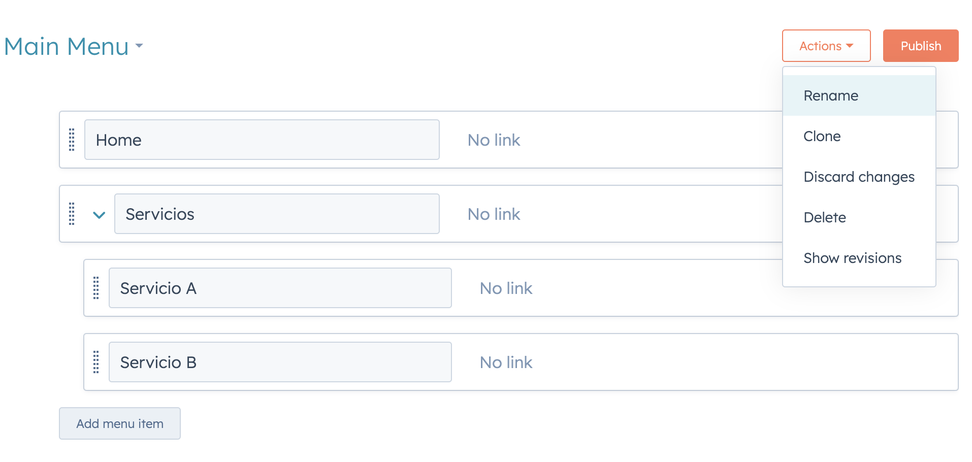
Task: Open Show revisions from the menu
Action: (x=853, y=258)
